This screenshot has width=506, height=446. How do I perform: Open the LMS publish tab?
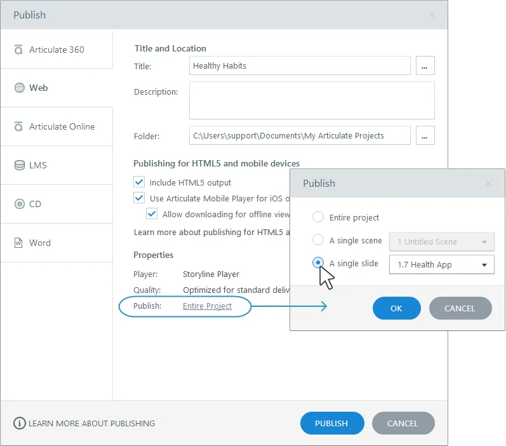click(x=57, y=165)
